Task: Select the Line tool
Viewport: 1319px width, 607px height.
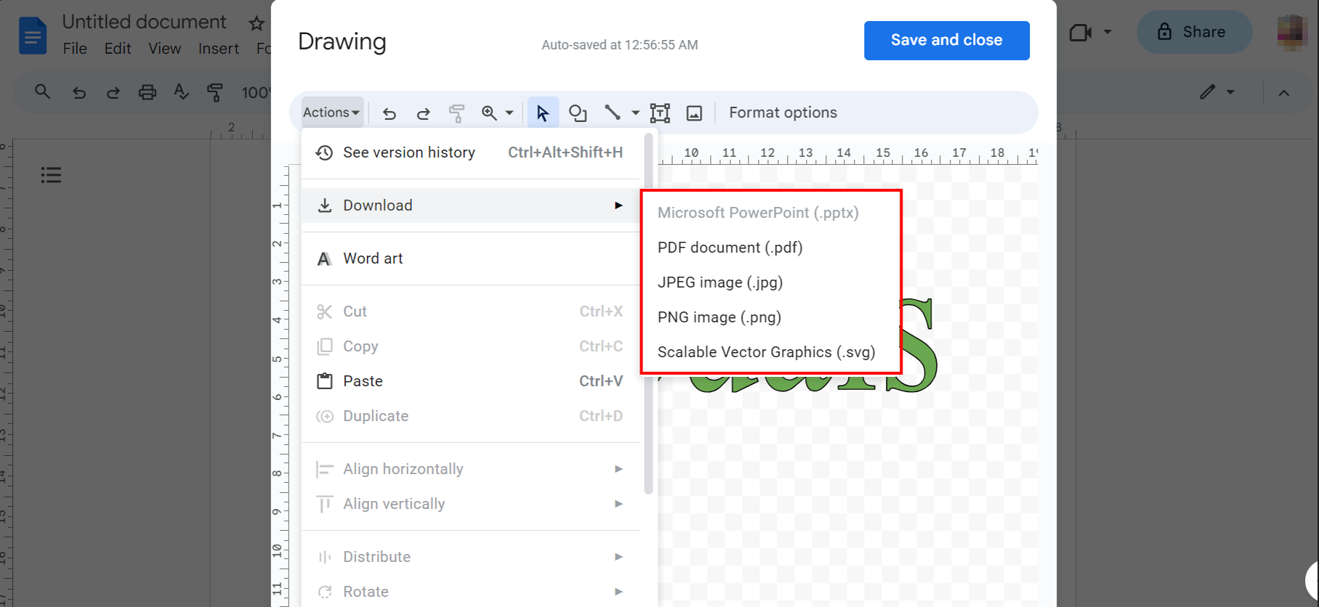Action: (x=613, y=113)
